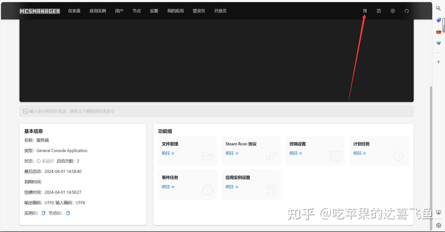Select 开放页 in the navigation bar
The image size is (445, 232).
click(x=220, y=11)
